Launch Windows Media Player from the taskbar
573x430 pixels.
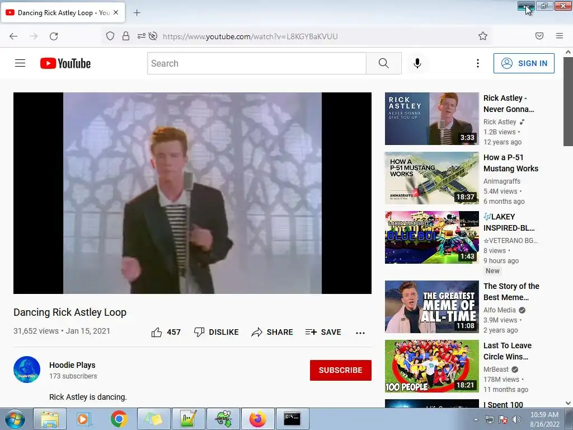[84, 419]
